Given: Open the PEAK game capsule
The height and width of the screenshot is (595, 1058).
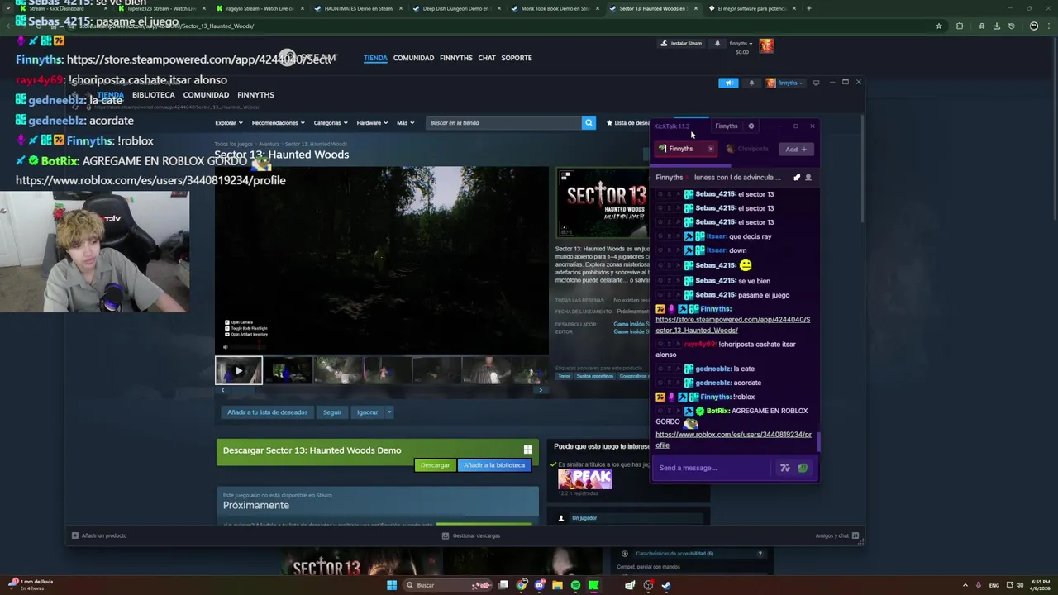Looking at the screenshot, I should [x=584, y=479].
